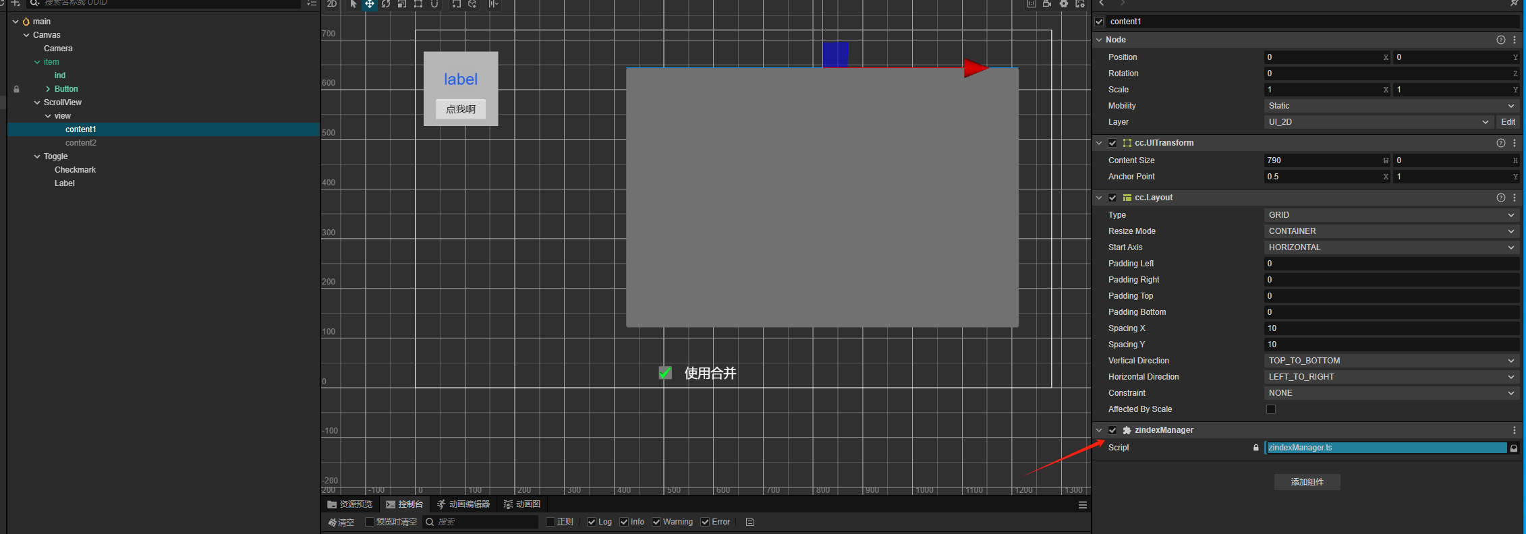Click the add node plus icon
1526x534 pixels.
[x=16, y=3]
